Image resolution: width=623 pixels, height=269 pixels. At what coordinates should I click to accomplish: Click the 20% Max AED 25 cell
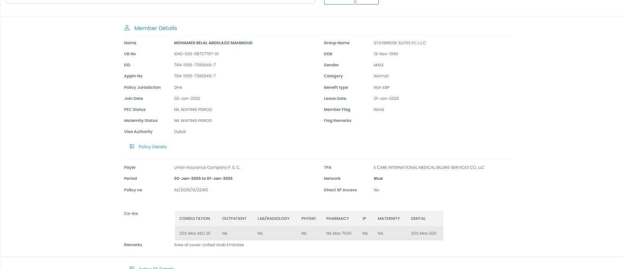coord(195,233)
